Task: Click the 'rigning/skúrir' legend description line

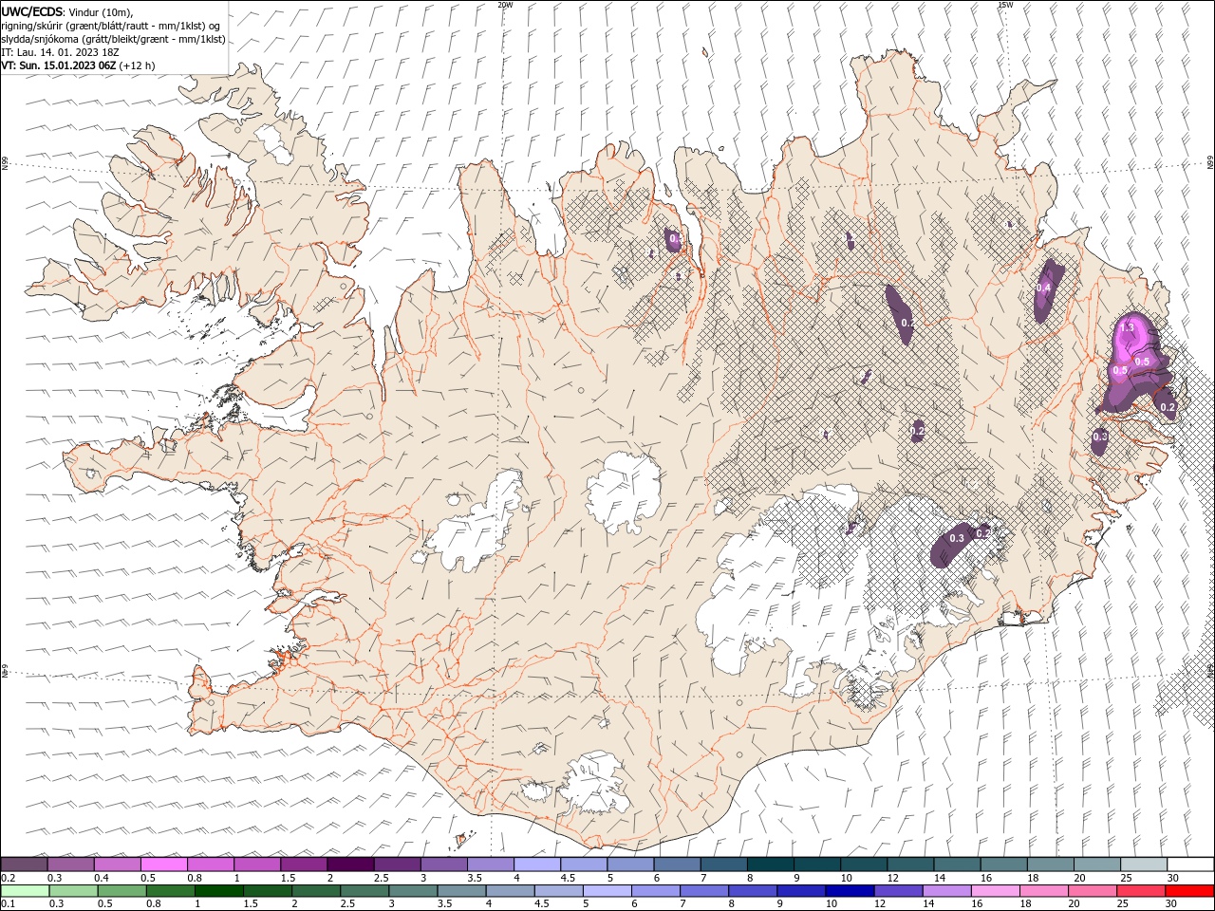Action: [110, 26]
